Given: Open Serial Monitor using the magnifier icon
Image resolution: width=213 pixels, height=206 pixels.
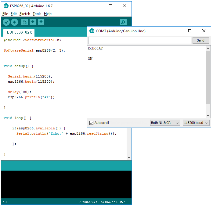Looking at the screenshot, I should (123, 22).
